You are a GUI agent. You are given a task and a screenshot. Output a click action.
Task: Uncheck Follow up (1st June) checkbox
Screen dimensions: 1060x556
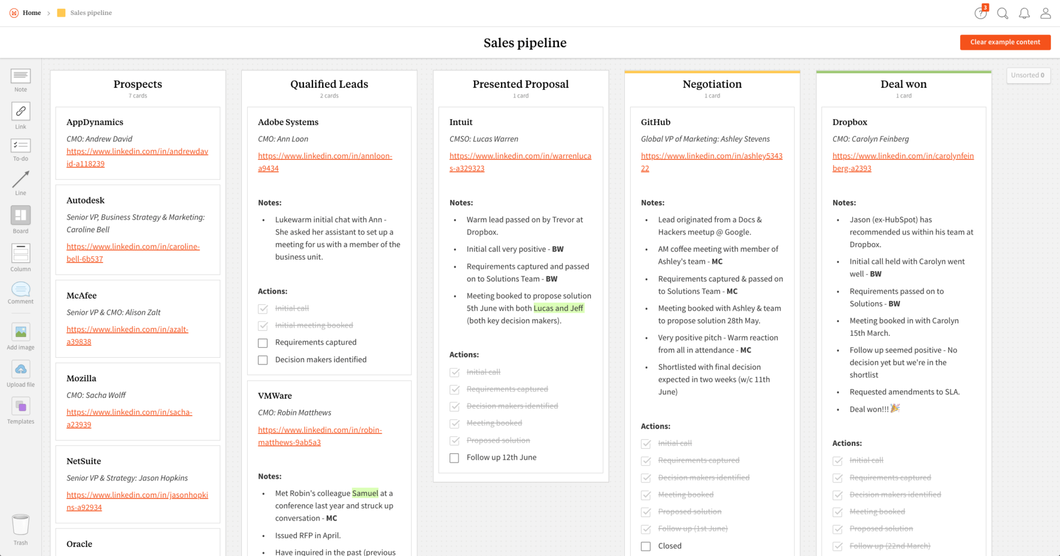tap(646, 530)
